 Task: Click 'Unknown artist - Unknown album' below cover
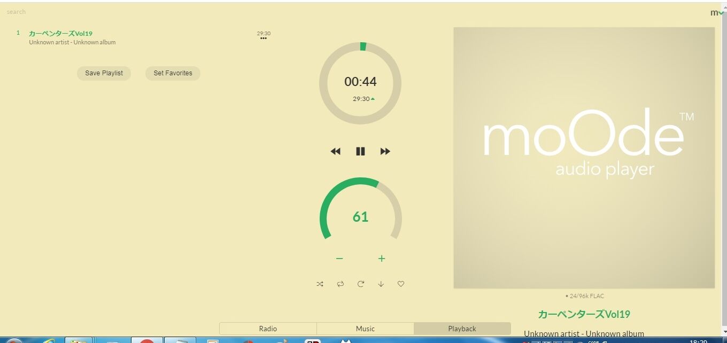[584, 334]
